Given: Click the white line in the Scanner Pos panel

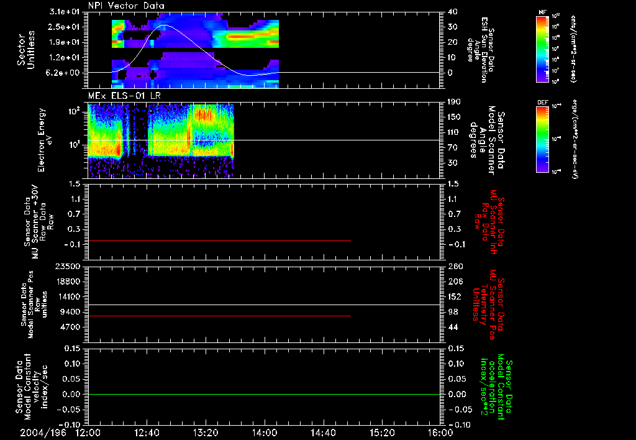Looking at the screenshot, I should [264, 305].
